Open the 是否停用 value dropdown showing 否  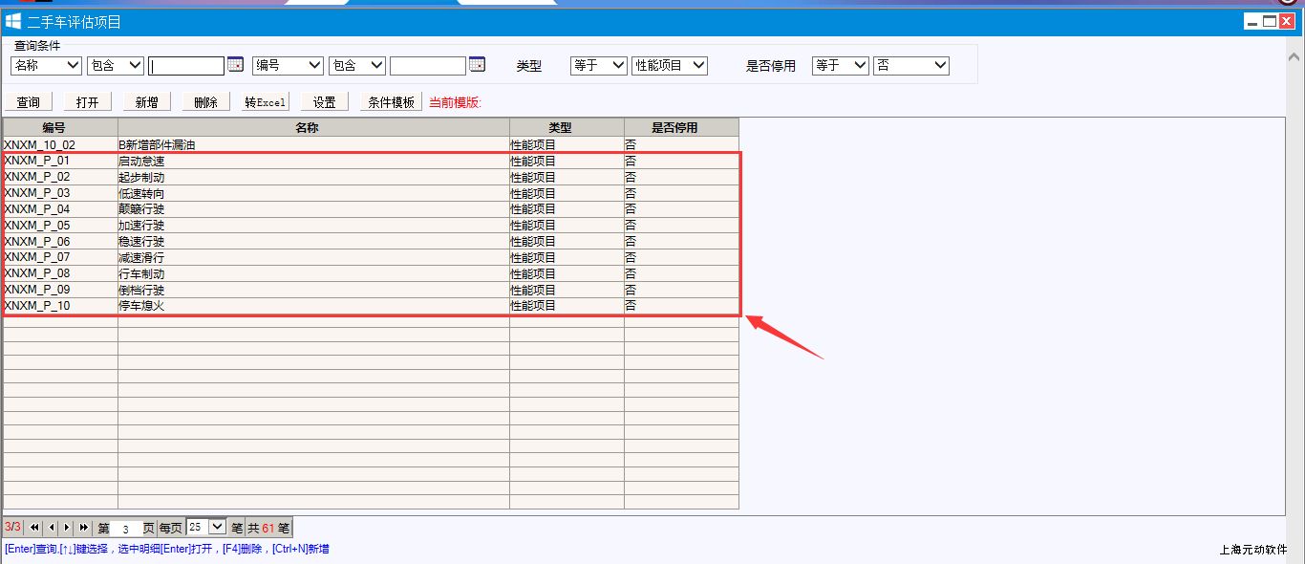(911, 65)
